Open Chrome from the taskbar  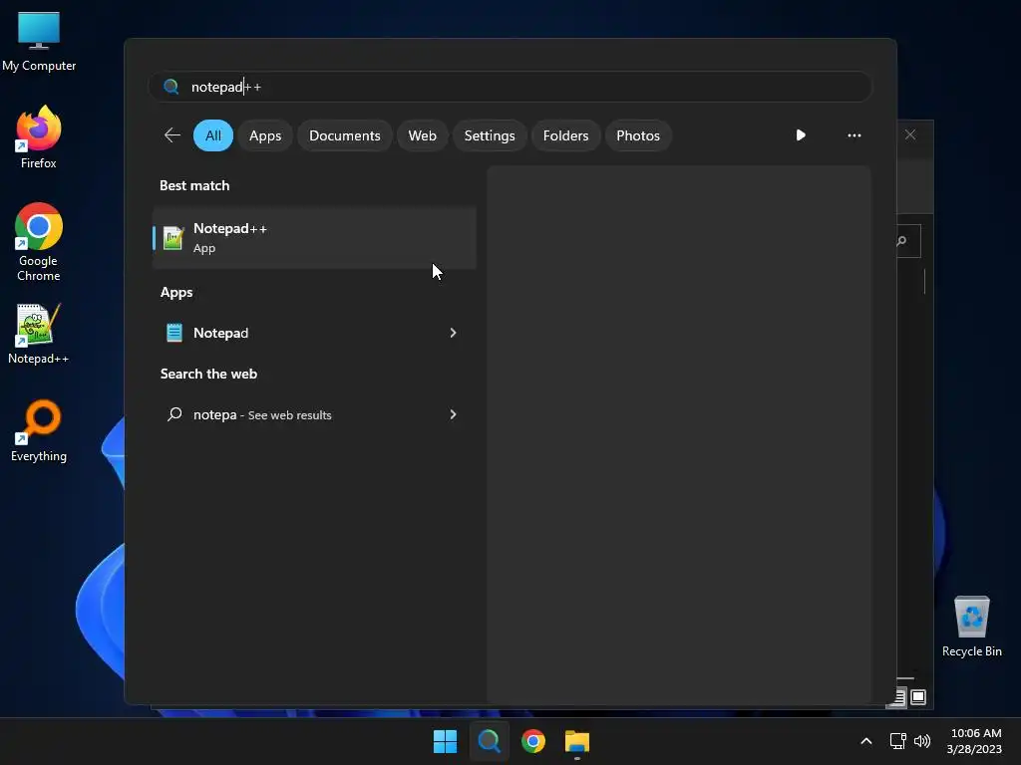[x=533, y=741]
